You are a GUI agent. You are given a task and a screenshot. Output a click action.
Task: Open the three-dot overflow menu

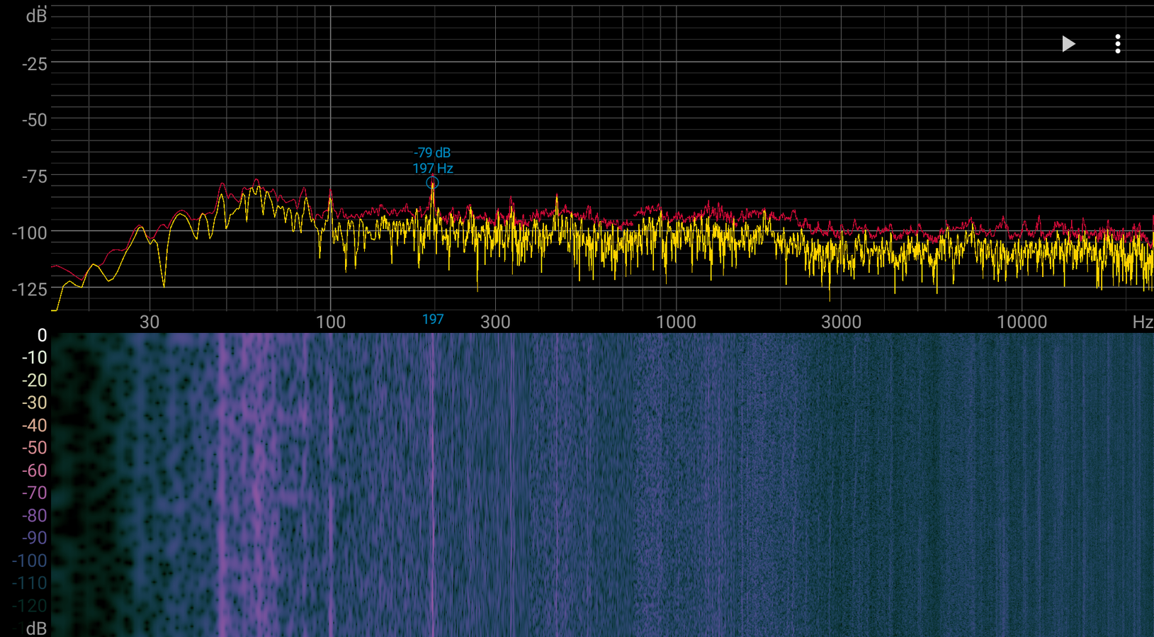click(1118, 44)
